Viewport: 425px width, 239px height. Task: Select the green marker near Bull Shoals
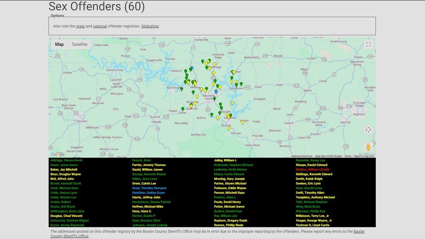point(182,89)
